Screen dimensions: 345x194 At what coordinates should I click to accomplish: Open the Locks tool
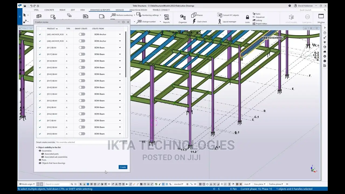(x=247, y=19)
